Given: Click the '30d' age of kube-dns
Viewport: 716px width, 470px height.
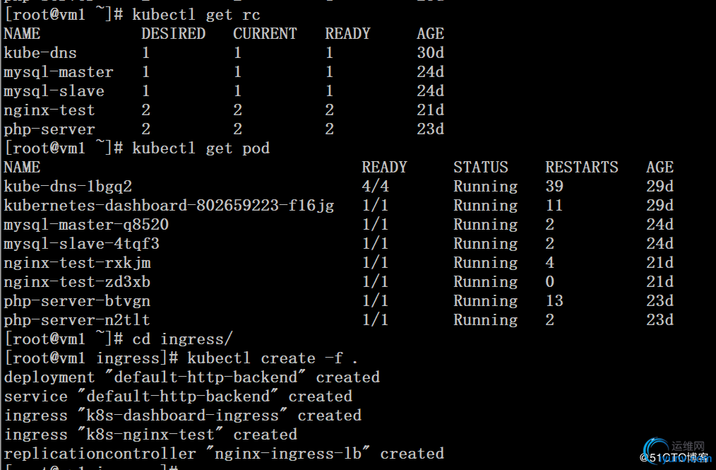Looking at the screenshot, I should (430, 53).
